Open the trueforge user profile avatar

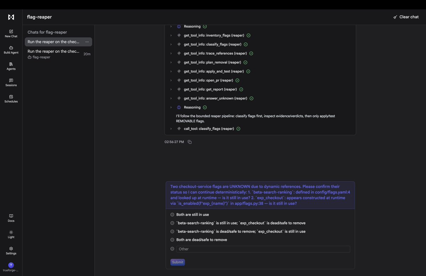click(11, 265)
